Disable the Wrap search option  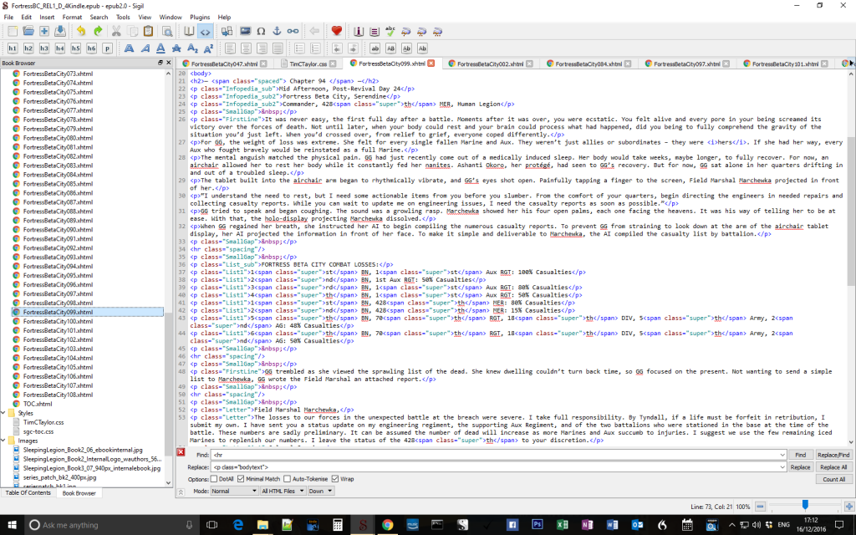tap(335, 479)
